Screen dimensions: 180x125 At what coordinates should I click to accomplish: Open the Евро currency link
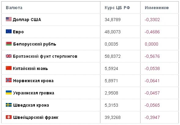[18, 32]
